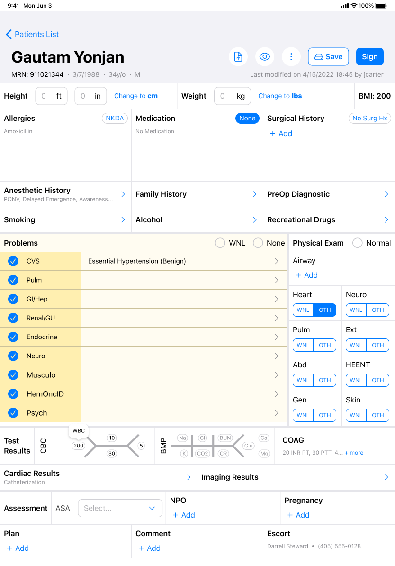The height and width of the screenshot is (566, 395).
Task: Choose OTH for Neuro exam
Action: pyautogui.click(x=378, y=310)
